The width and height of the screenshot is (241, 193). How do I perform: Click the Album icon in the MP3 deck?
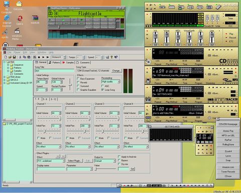click(209, 74)
